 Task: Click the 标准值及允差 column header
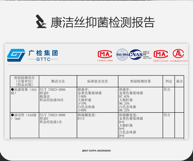click(x=98, y=81)
